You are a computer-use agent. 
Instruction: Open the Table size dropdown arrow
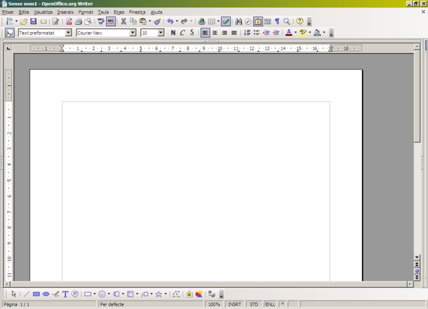(218, 21)
